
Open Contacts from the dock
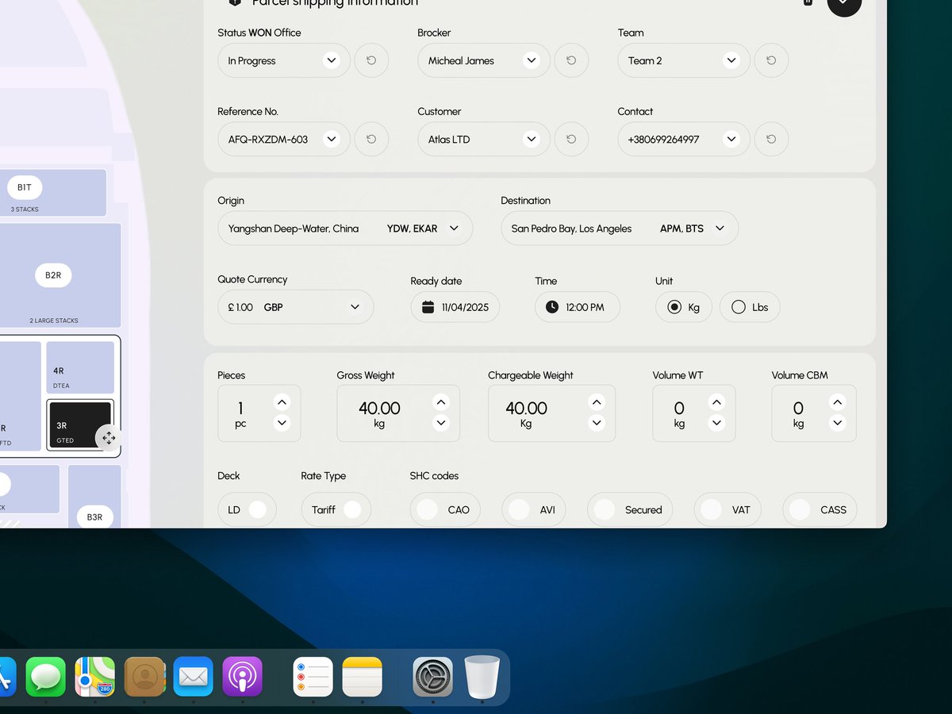144,677
